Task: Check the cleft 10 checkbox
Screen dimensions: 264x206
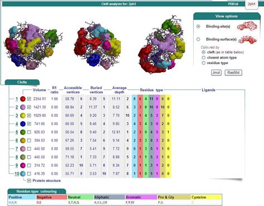Action: (29, 174)
